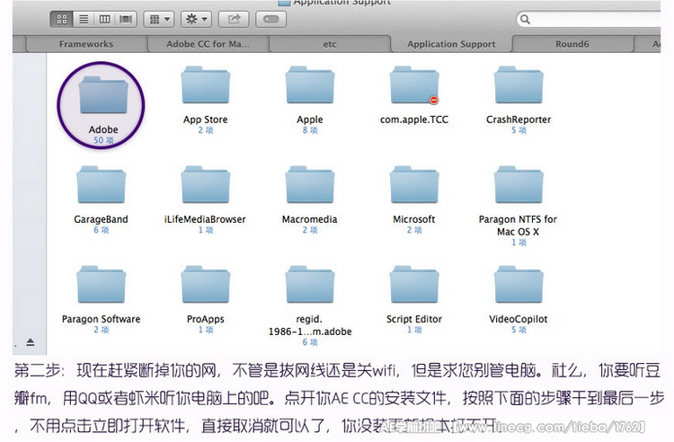Viewport: 674px width, 442px height.
Task: Select the iLifeMediaBrowser folder icon
Action: click(x=206, y=185)
